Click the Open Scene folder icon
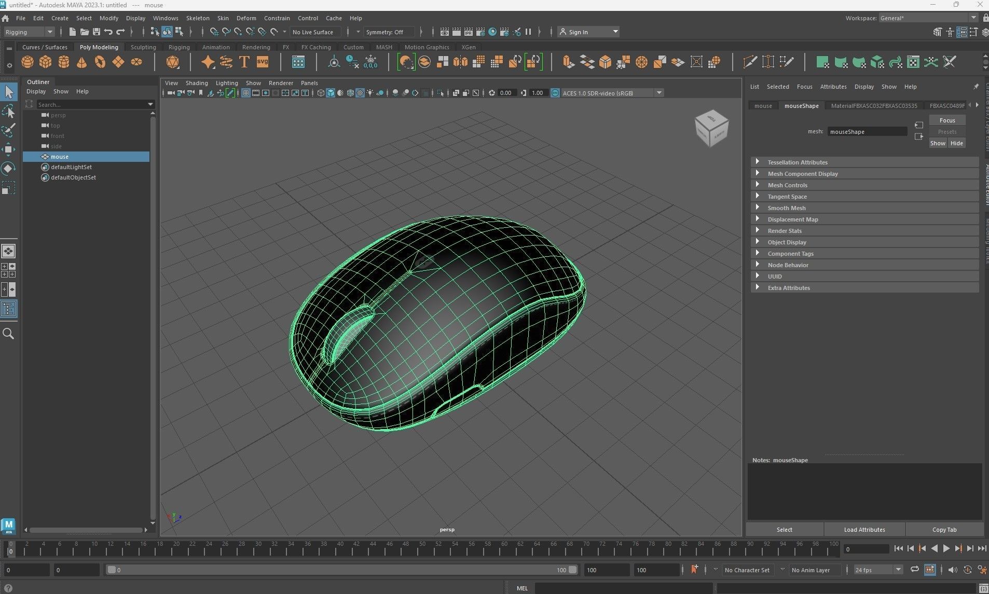 [x=84, y=32]
